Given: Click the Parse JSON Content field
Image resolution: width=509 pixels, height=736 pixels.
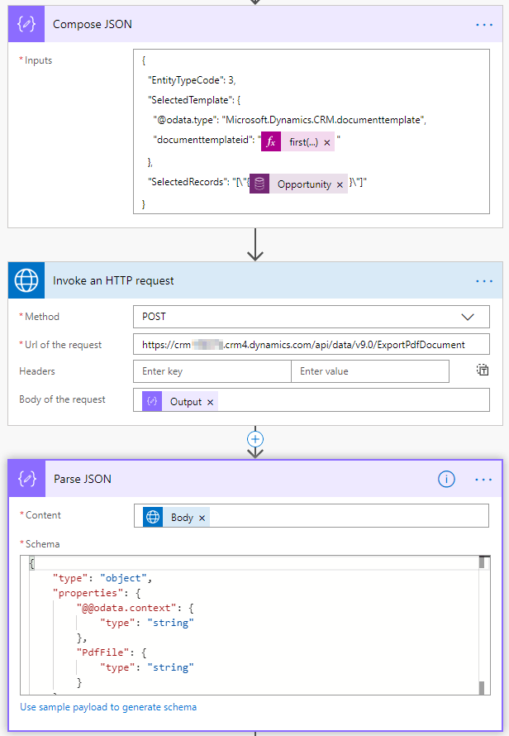Looking at the screenshot, I should tap(312, 516).
